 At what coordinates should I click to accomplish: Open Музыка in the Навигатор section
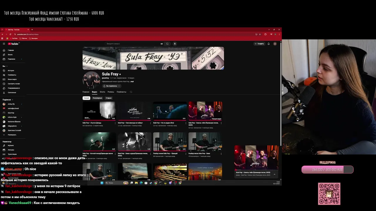tap(11, 145)
